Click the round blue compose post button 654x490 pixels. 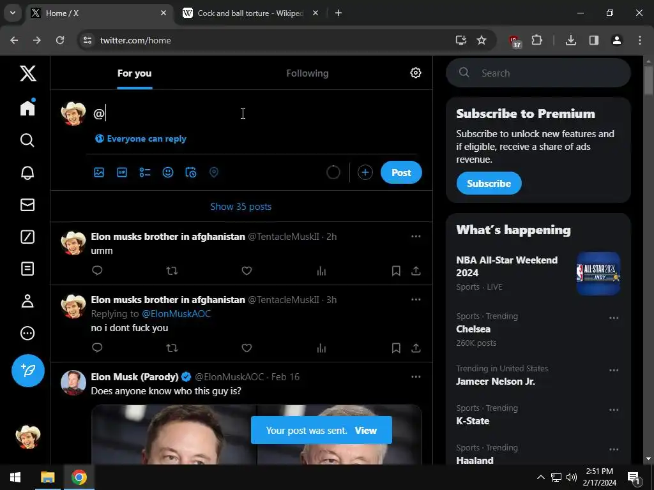click(x=28, y=371)
